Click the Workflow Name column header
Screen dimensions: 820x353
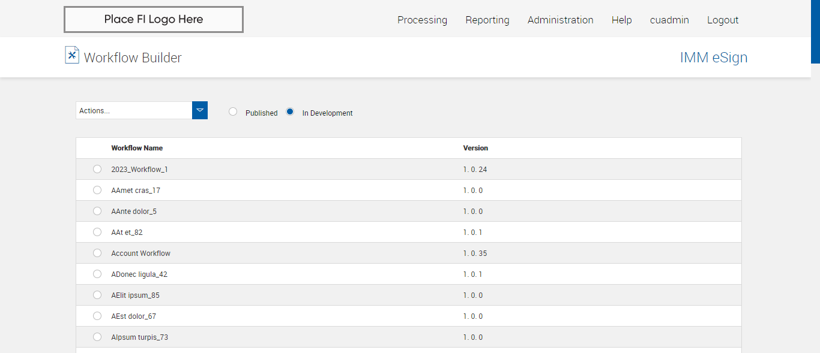coord(137,148)
